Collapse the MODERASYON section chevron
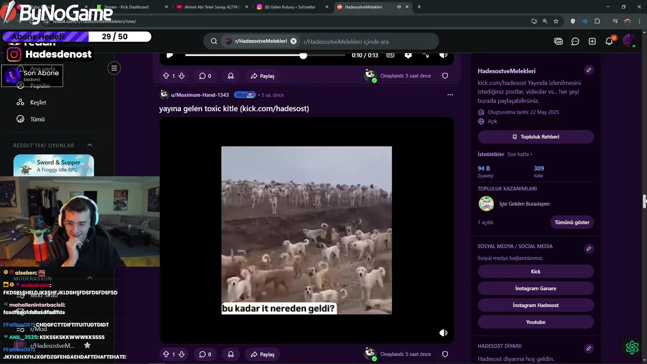Screen dimensions: 647x364 click(x=89, y=278)
